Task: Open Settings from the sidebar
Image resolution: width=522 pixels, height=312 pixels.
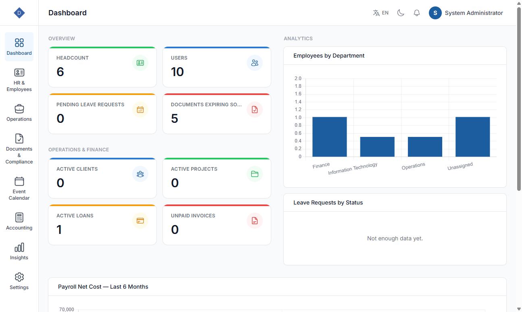Action: 19,281
